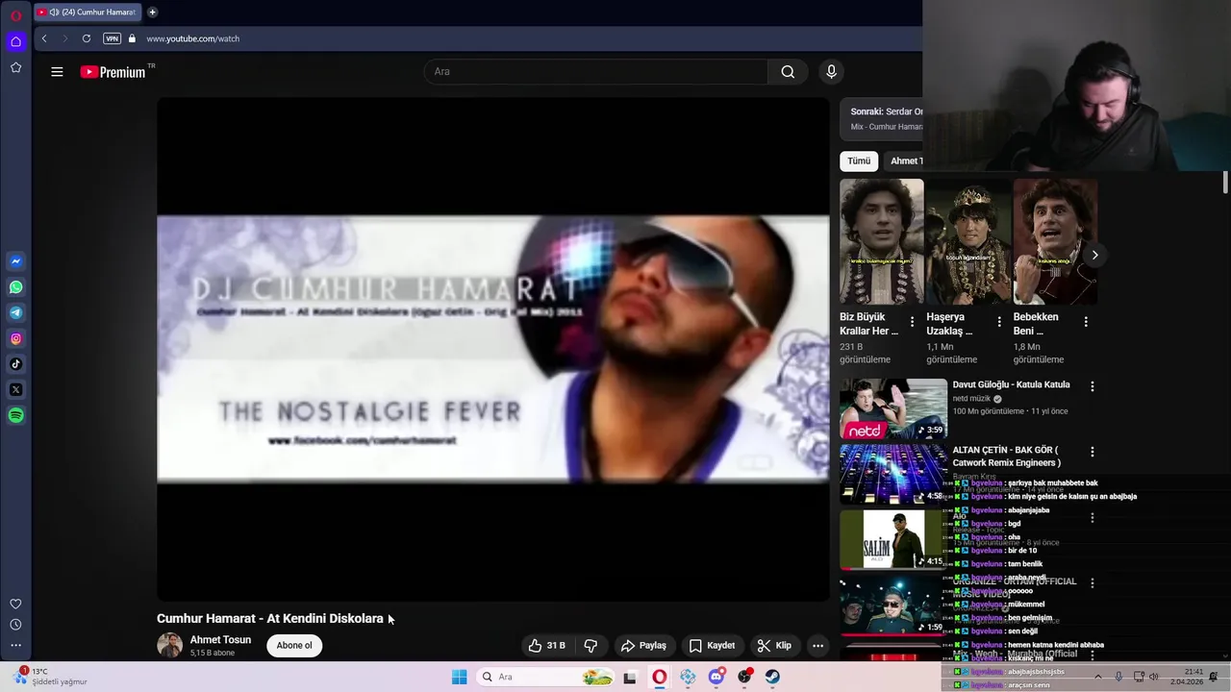
Task: Open Discord from the taskbar
Action: 716,677
